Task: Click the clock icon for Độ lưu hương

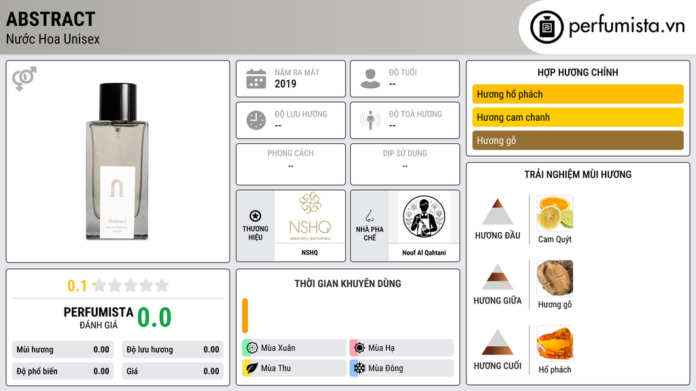Action: (256, 120)
